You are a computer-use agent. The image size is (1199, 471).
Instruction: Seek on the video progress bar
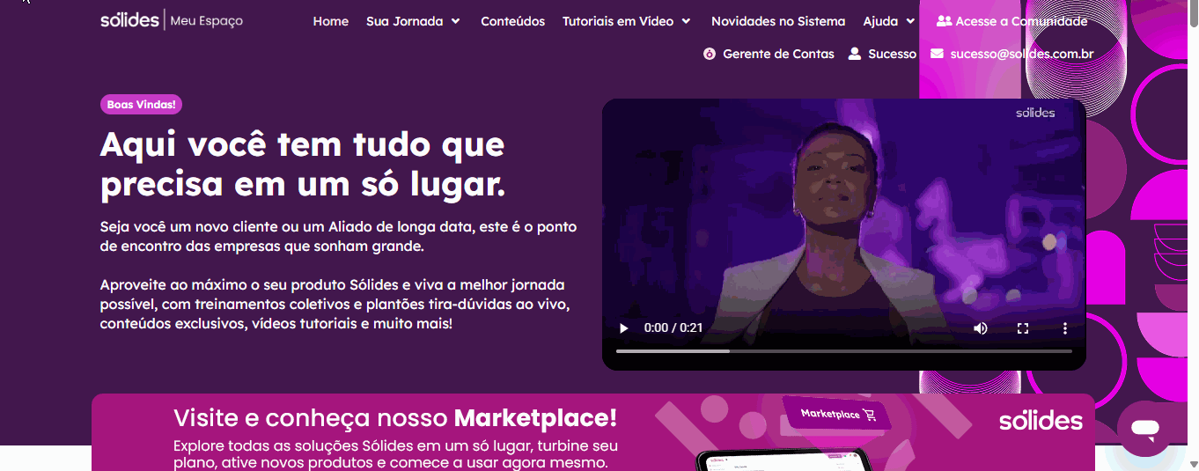843,350
